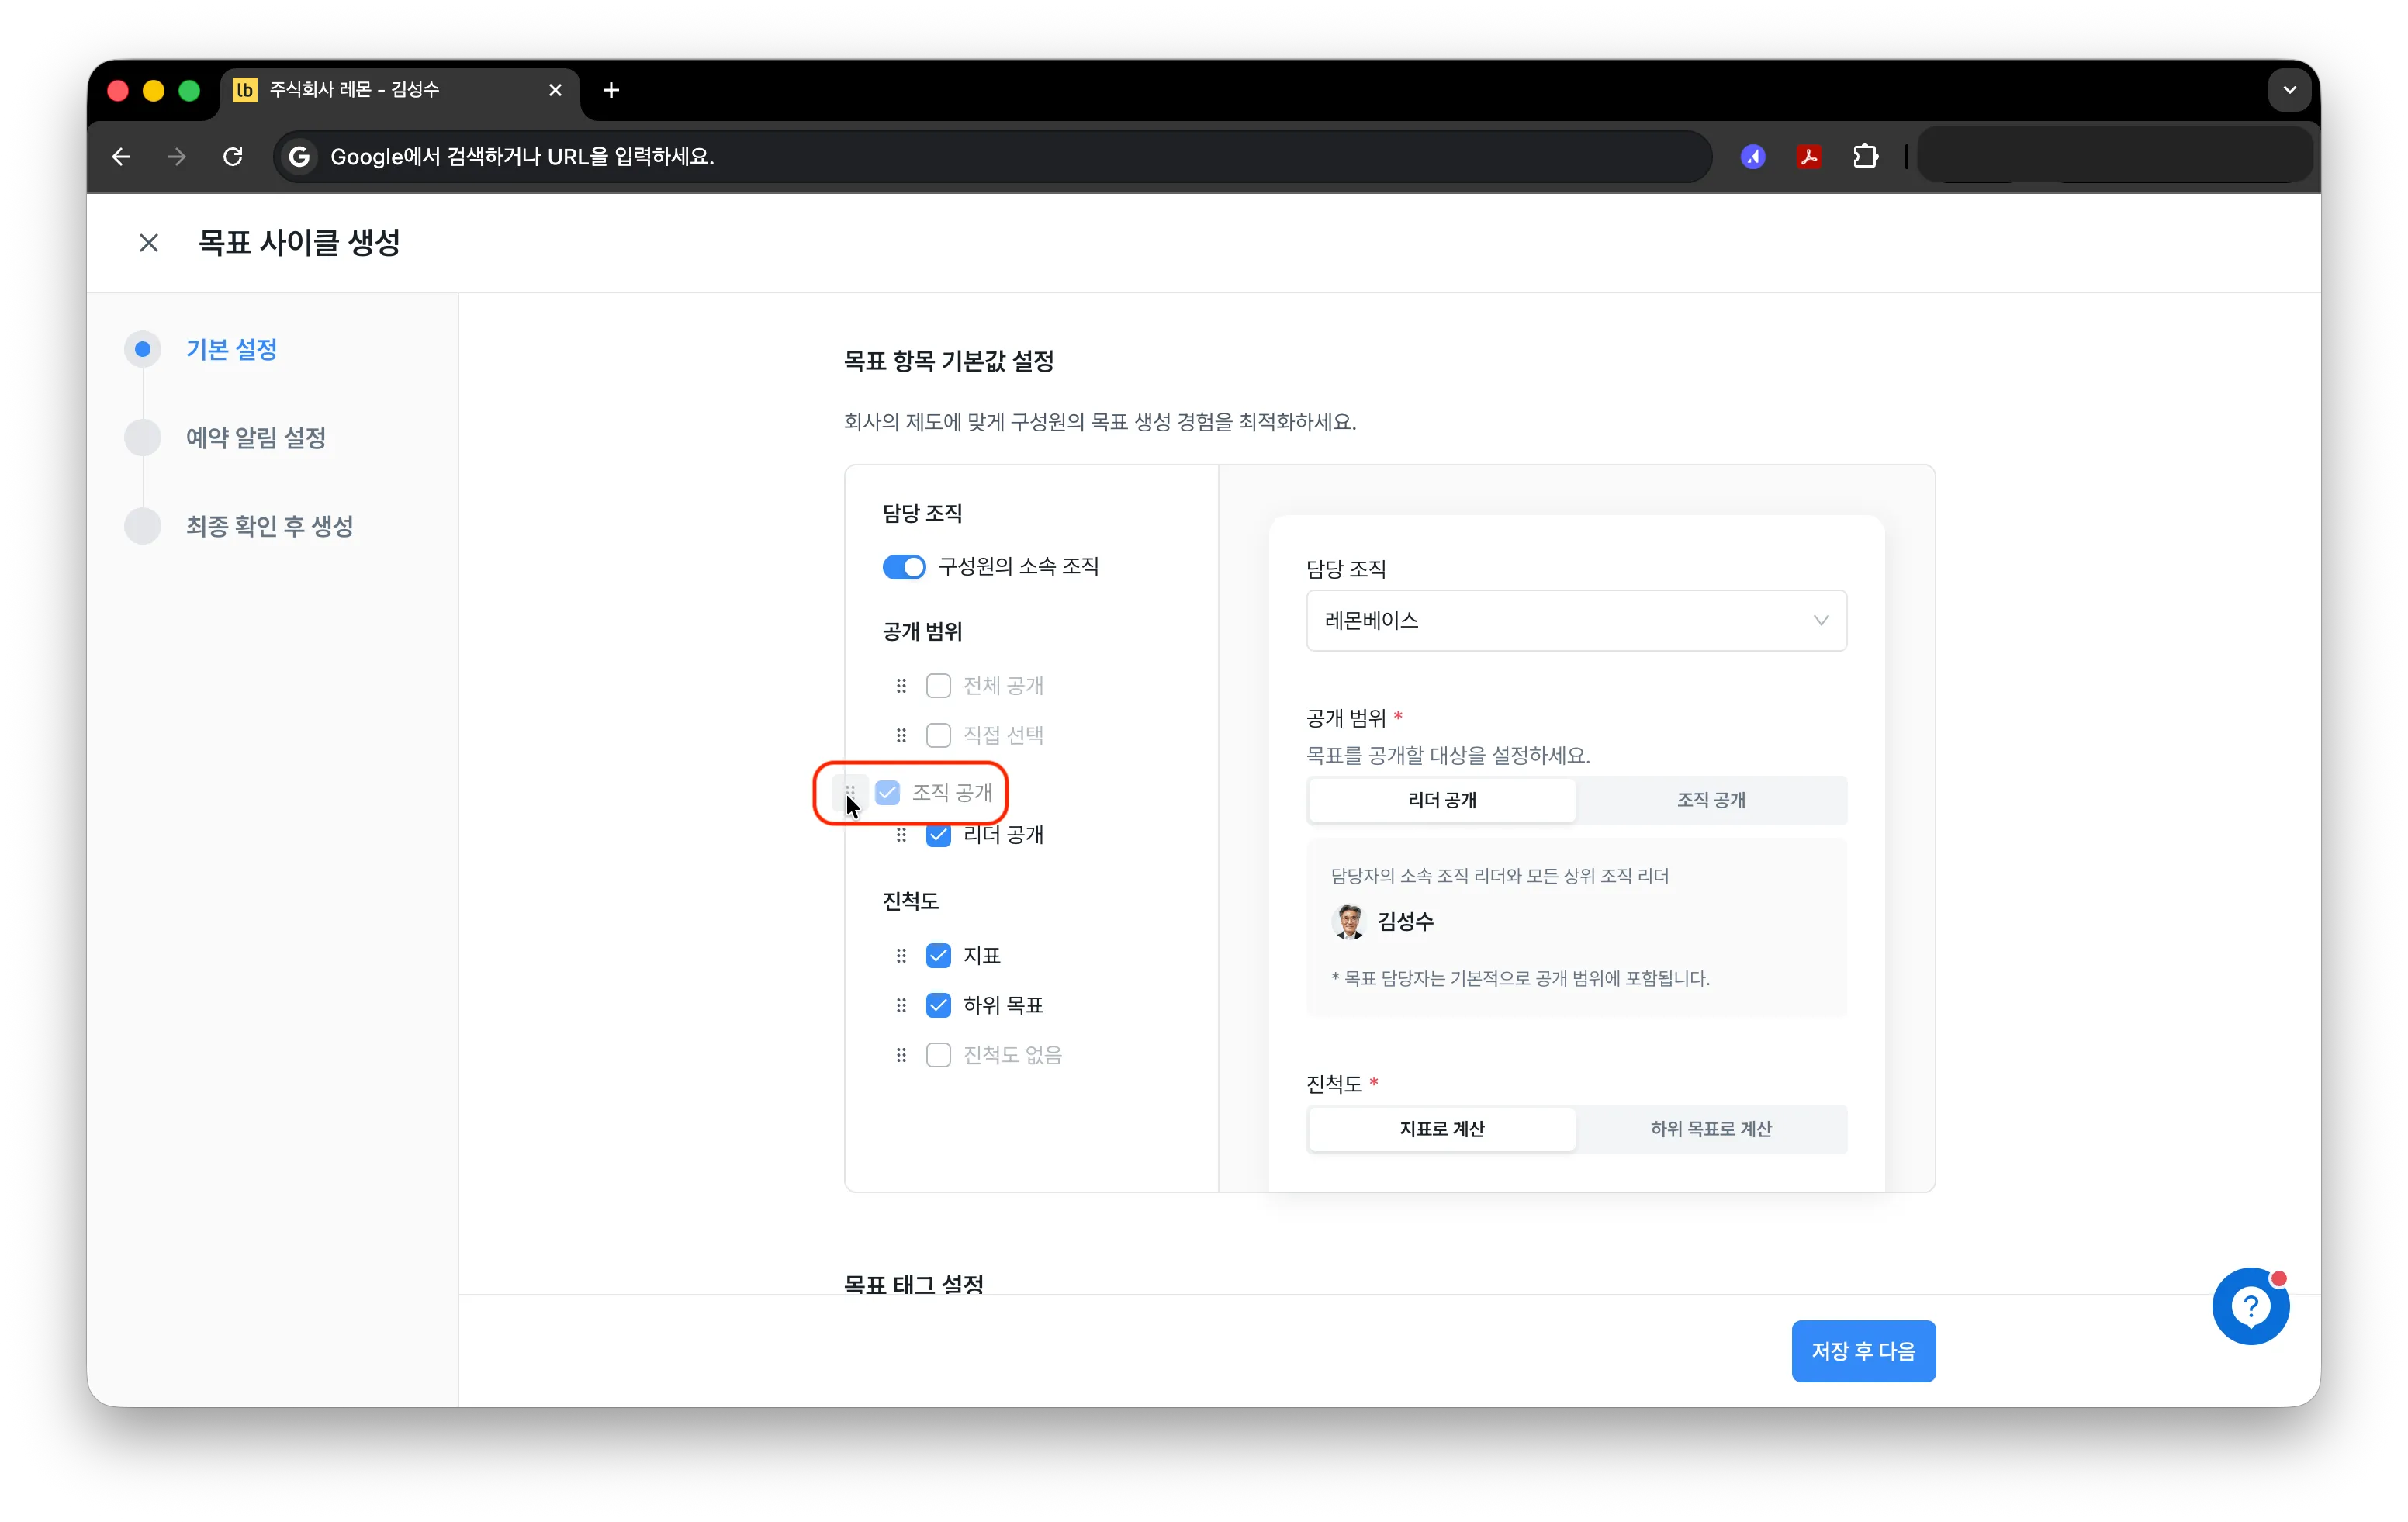Check the 직접 선택 checkbox
Image resolution: width=2408 pixels, height=1522 pixels.
tap(938, 736)
